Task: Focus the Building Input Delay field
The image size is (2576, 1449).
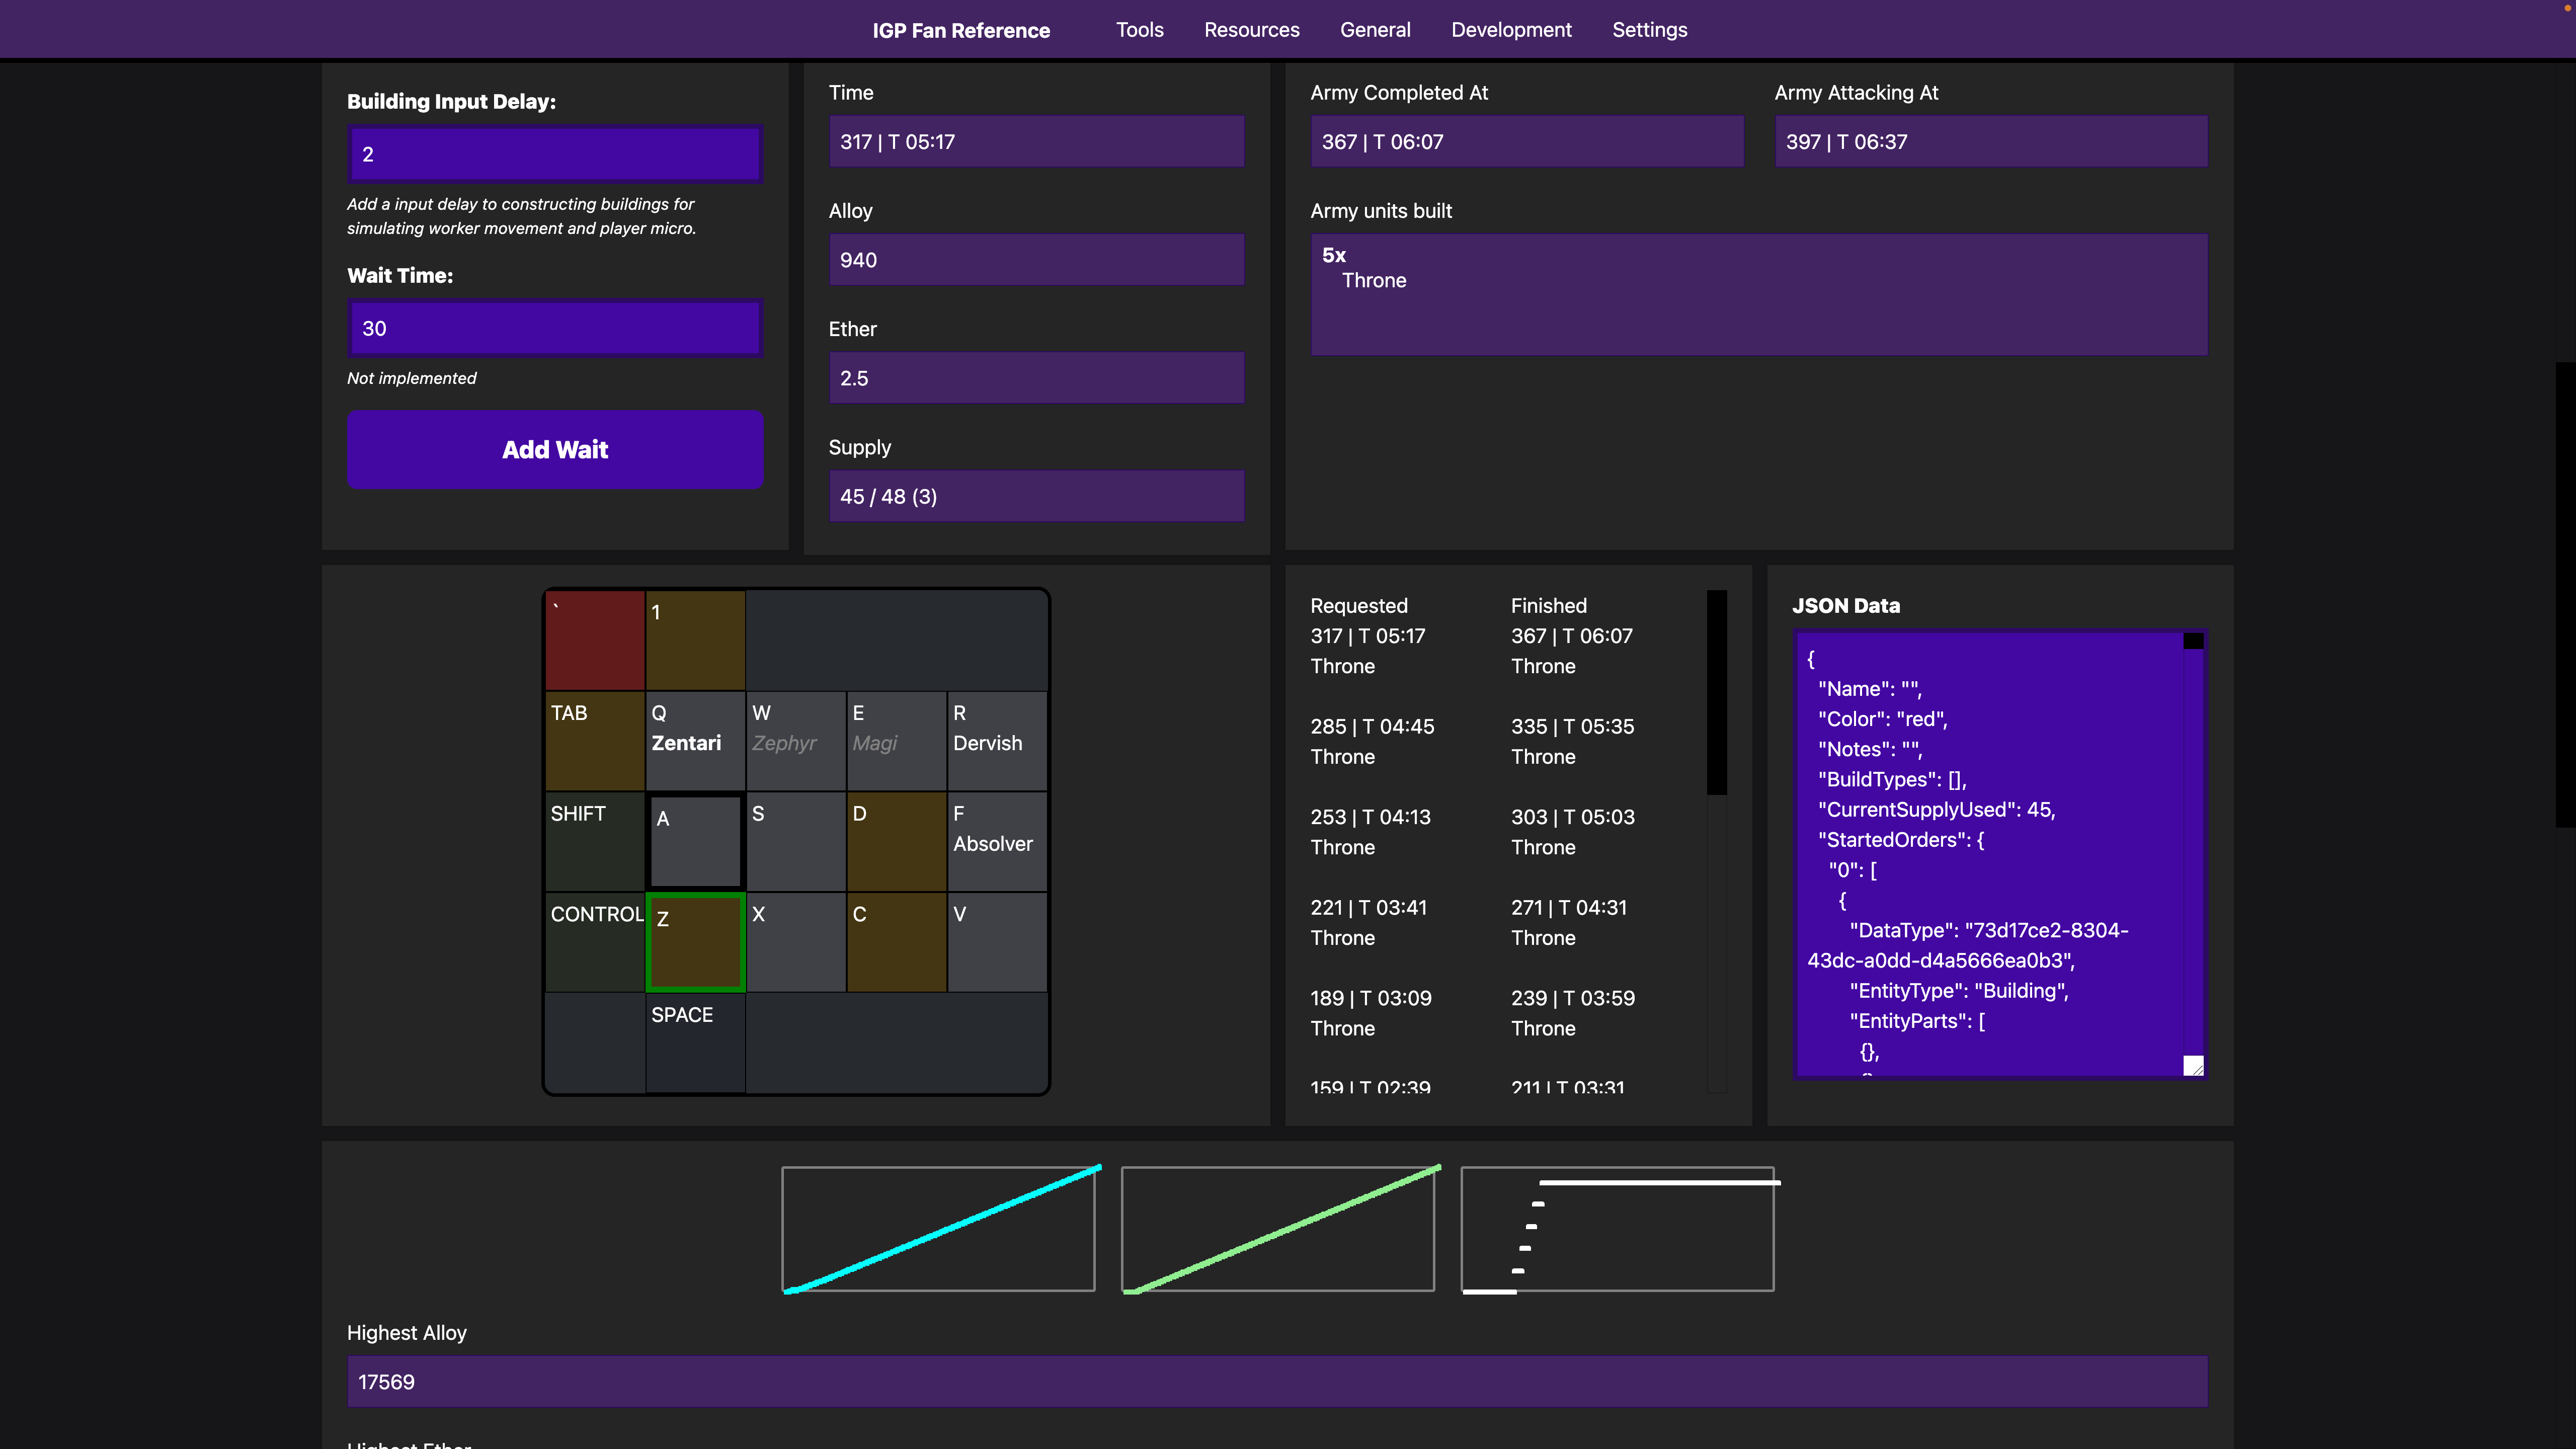Action: (555, 154)
